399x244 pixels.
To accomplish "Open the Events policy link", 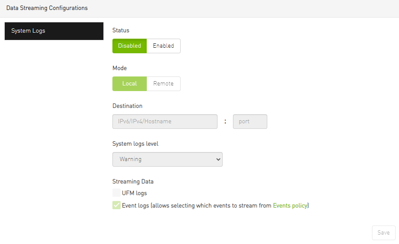I will point(290,206).
